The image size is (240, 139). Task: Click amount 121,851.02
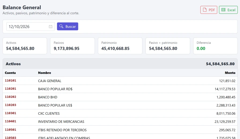pyautogui.click(x=227, y=81)
